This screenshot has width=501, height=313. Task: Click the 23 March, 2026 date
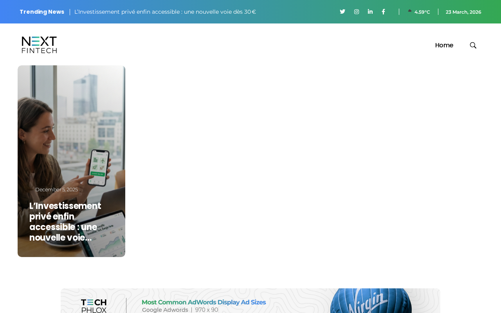[x=463, y=12]
